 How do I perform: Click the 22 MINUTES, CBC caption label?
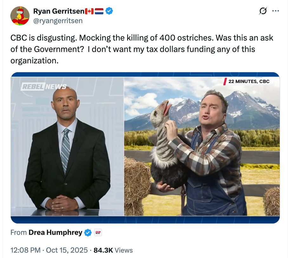247,81
